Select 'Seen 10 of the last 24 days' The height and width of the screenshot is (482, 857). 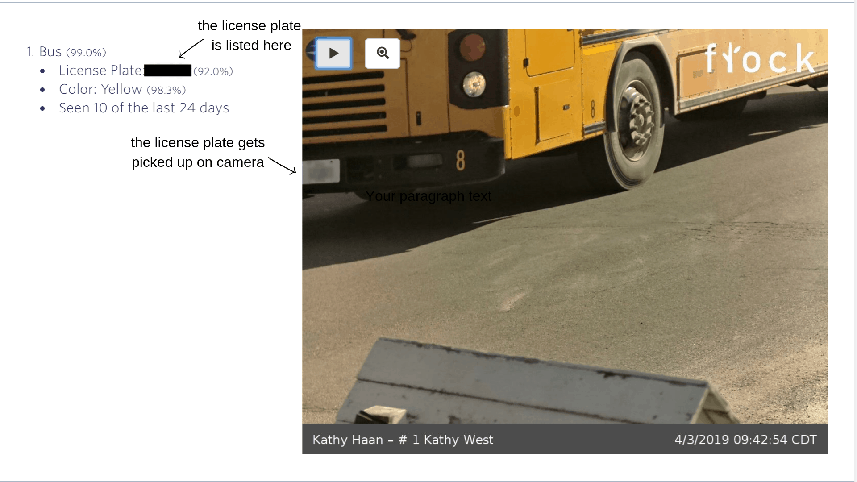(144, 108)
